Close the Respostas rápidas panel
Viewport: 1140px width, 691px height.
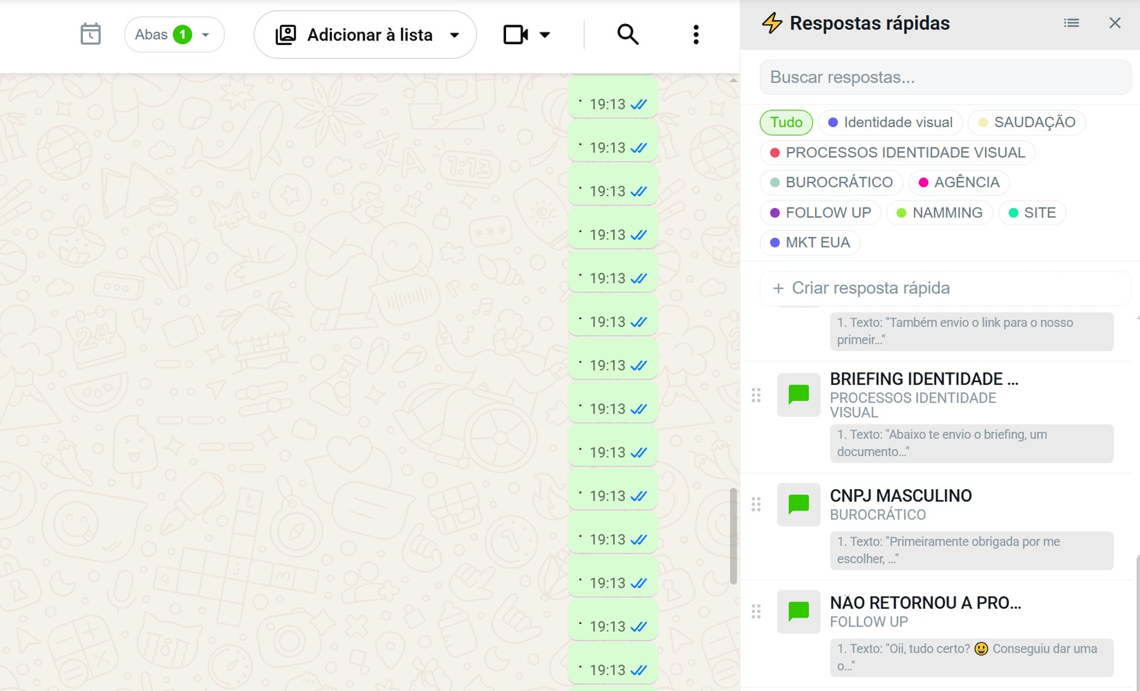tap(1115, 23)
